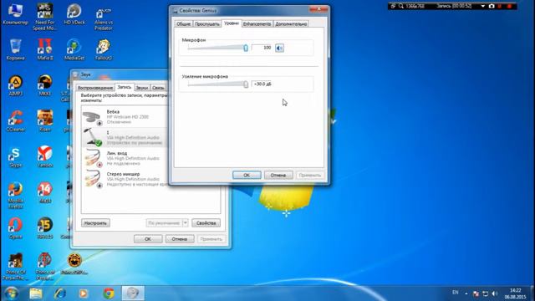Open the MKKE desktop shortcut
Image resolution: width=535 pixels, height=301 pixels.
(x=44, y=85)
